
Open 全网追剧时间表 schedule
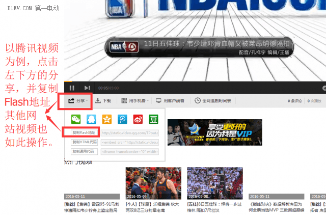click(213, 101)
